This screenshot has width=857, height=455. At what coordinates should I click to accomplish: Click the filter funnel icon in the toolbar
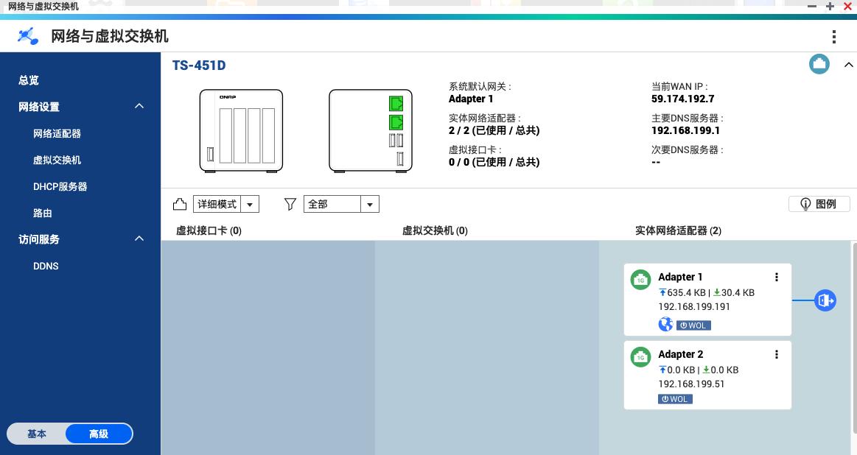pos(290,204)
